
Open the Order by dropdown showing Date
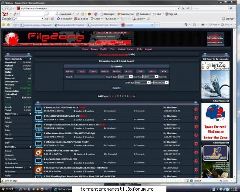pos(142,82)
